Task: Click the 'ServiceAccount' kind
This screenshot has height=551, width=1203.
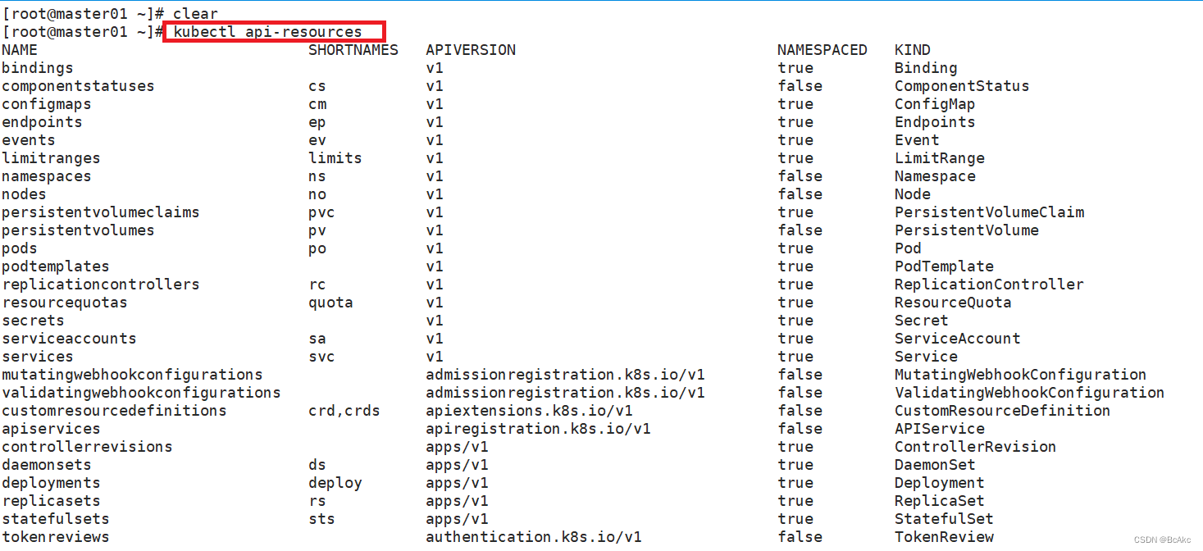Action: (958, 339)
